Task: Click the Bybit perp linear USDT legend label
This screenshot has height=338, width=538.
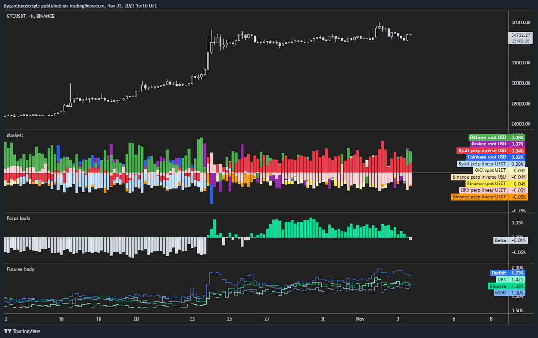Action: coord(482,164)
